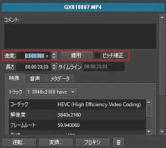Click the panel scrollbar down arrow
Screen dimensions: 166x148
click(x=162, y=132)
